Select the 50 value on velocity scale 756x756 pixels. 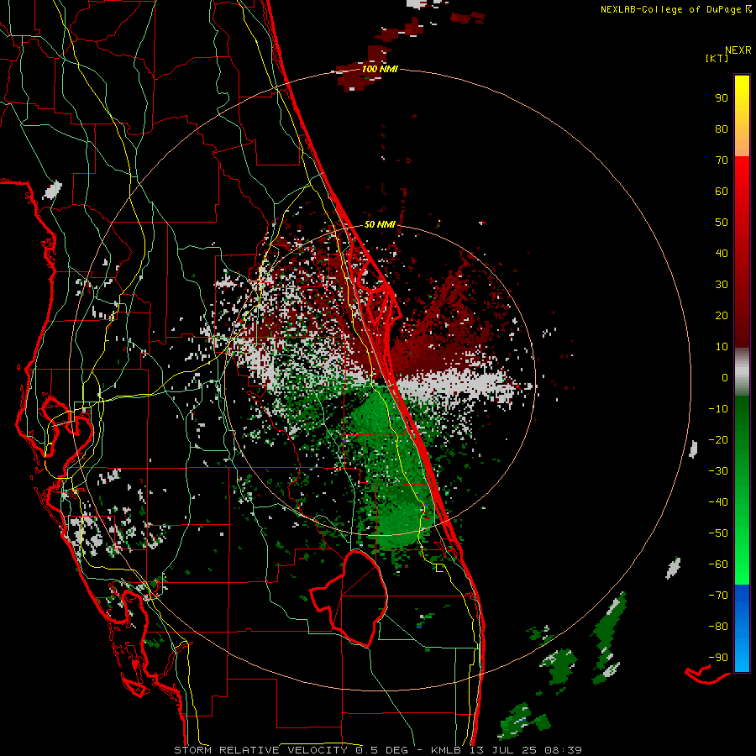(x=722, y=223)
